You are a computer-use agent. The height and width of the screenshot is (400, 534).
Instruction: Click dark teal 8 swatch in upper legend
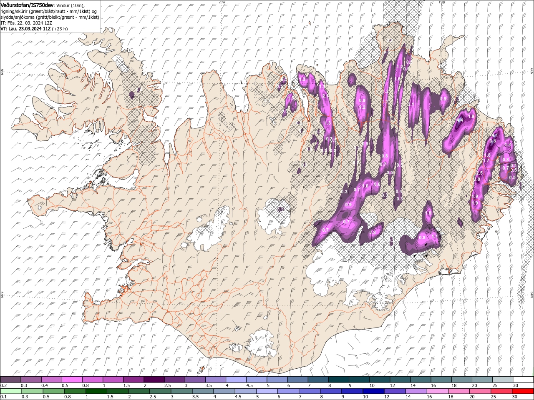pos(338,379)
